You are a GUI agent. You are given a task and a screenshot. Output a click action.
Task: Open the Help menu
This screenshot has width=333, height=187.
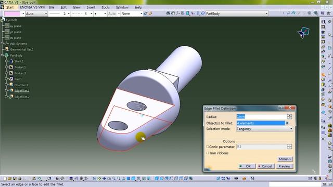pos(138,7)
